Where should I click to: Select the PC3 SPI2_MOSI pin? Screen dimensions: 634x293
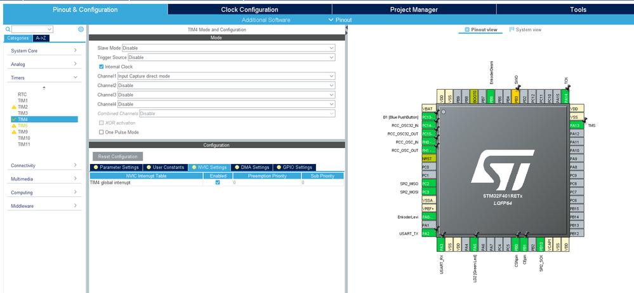429,192
